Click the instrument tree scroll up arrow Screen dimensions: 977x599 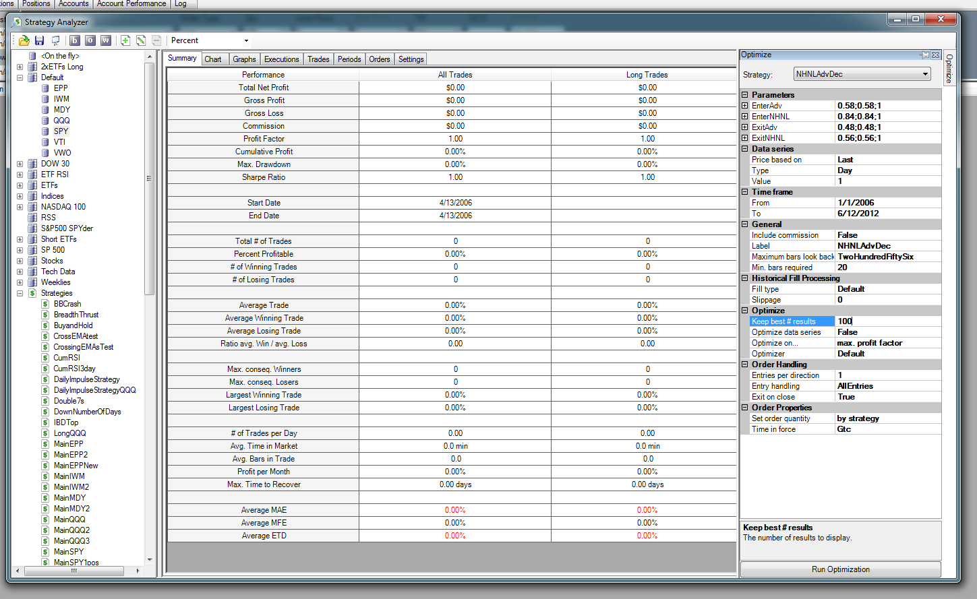tap(150, 57)
